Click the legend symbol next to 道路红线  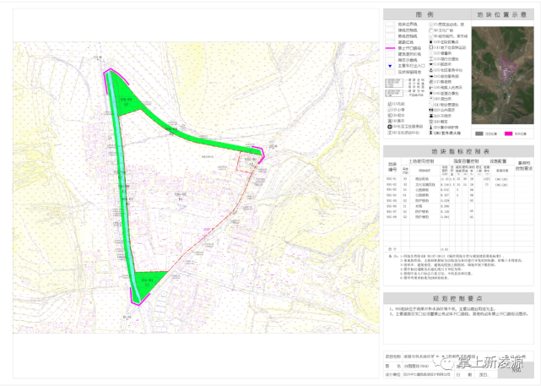coord(390,42)
